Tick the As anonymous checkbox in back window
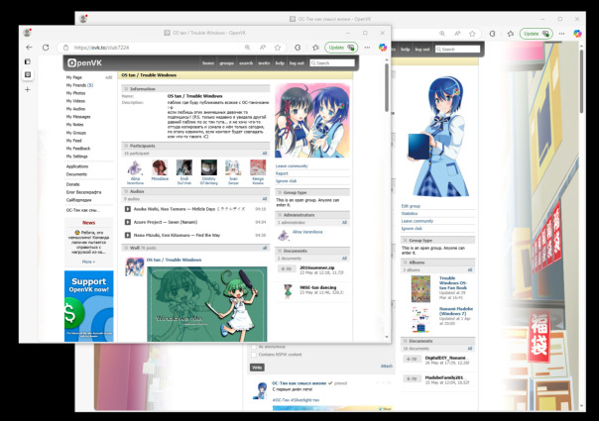Screen dimensions: 599x421 point(253,347)
